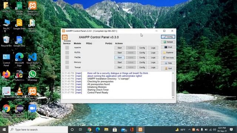
Task: Open the Shell button
Action: coord(168,47)
